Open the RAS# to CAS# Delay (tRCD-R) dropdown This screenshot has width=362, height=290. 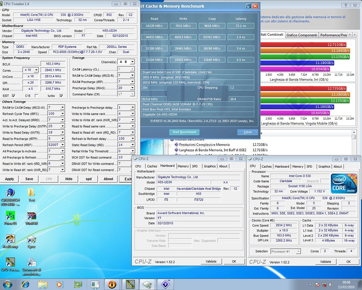[132, 76]
